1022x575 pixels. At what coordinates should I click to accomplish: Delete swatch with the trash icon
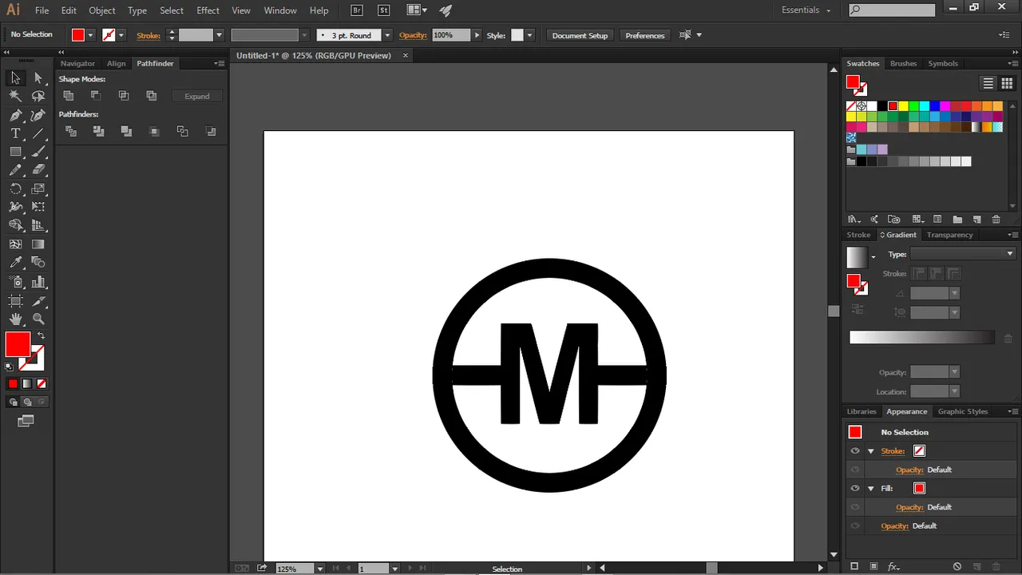pos(996,220)
